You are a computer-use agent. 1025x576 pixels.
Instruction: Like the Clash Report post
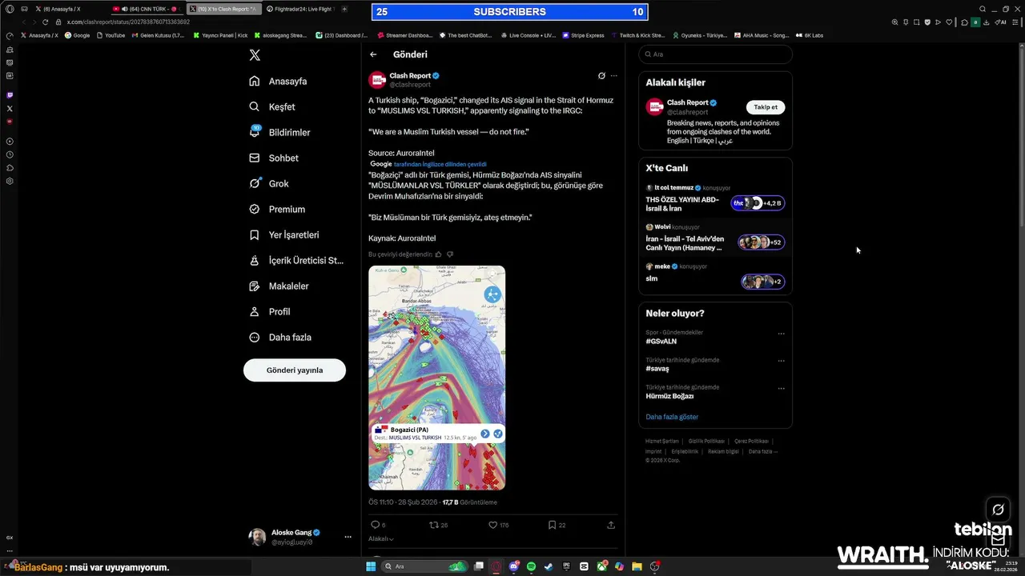point(493,525)
